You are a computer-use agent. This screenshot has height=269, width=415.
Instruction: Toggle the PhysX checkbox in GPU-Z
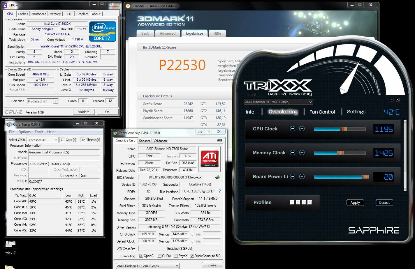coord(176,256)
